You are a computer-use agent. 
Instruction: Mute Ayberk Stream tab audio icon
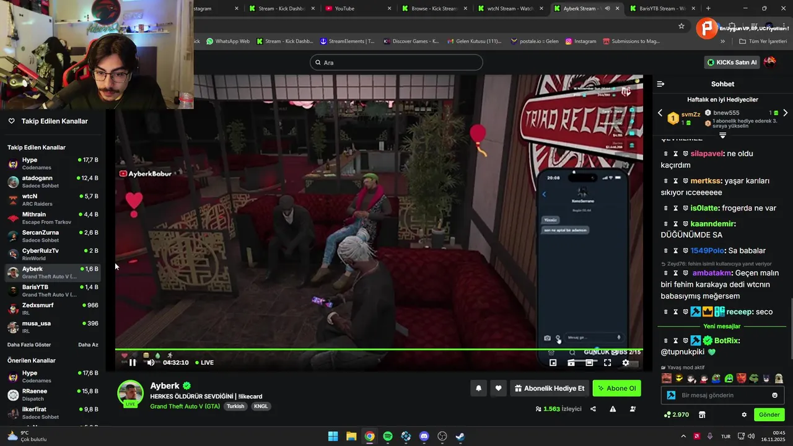click(607, 8)
